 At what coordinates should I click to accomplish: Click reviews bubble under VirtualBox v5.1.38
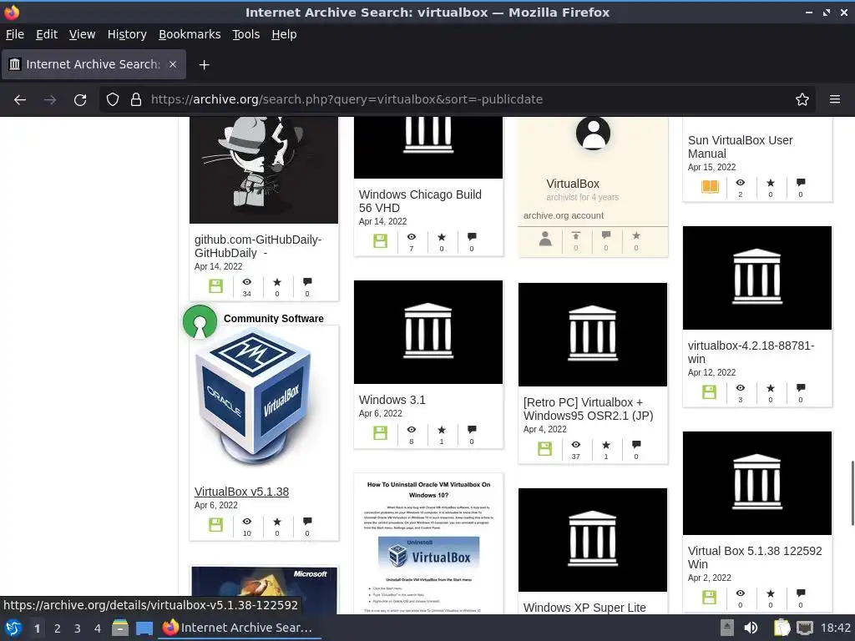[x=307, y=521]
